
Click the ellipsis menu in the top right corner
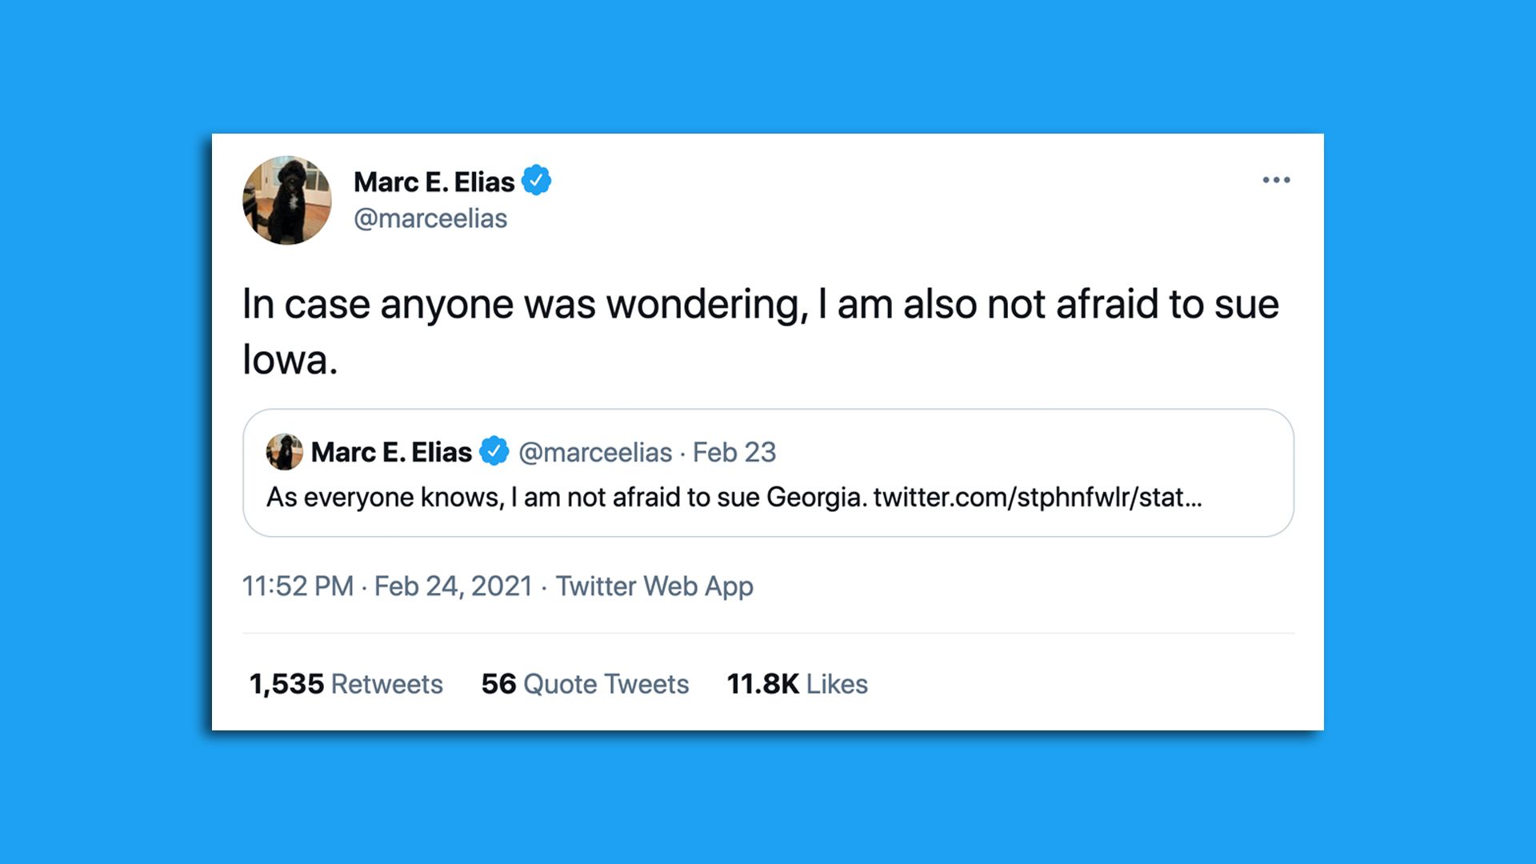pos(1277,180)
